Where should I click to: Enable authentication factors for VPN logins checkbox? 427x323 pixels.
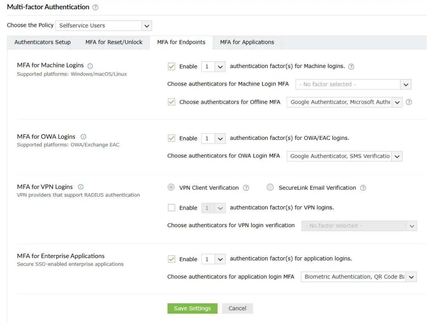pyautogui.click(x=171, y=208)
